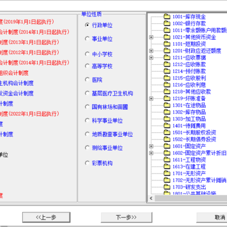The image size is (227, 227).
Task: Click folder icon of 1602-固定资产累计折旧
Action: click(167, 153)
